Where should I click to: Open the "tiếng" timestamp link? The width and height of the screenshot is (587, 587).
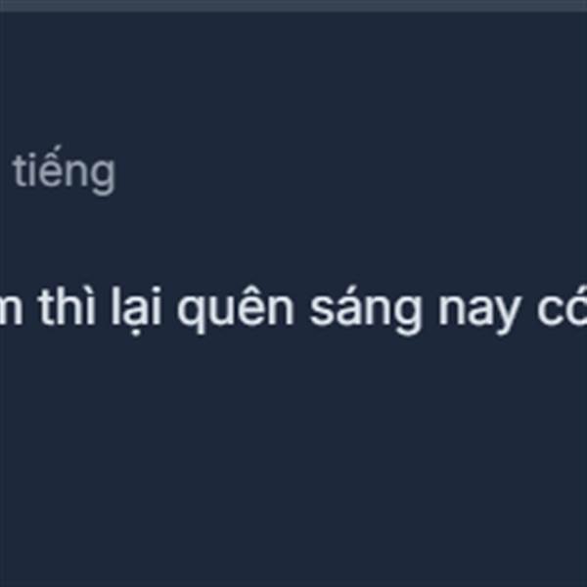pyautogui.click(x=64, y=170)
